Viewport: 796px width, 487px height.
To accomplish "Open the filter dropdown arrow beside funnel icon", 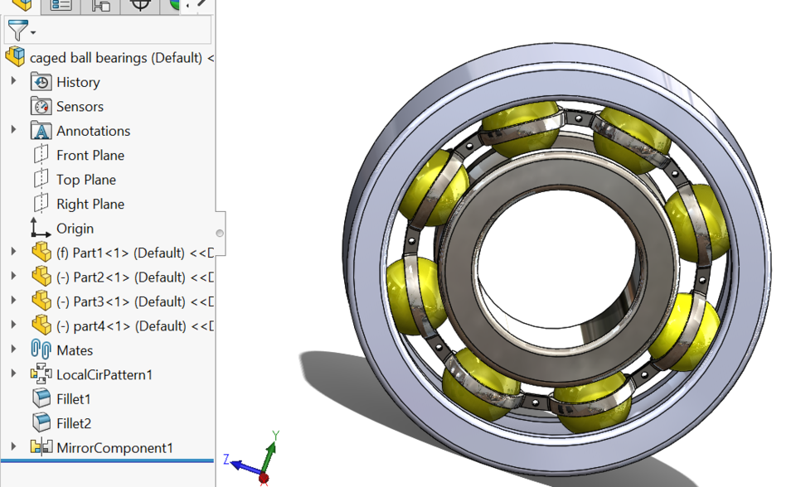I will point(32,31).
